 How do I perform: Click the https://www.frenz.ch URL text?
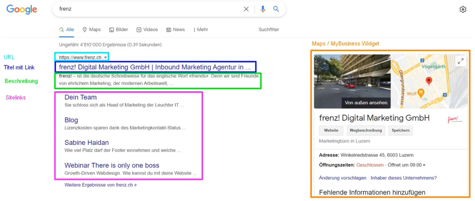pyautogui.click(x=80, y=57)
